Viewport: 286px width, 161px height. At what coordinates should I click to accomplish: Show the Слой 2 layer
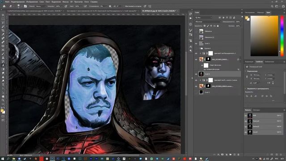tap(196, 92)
